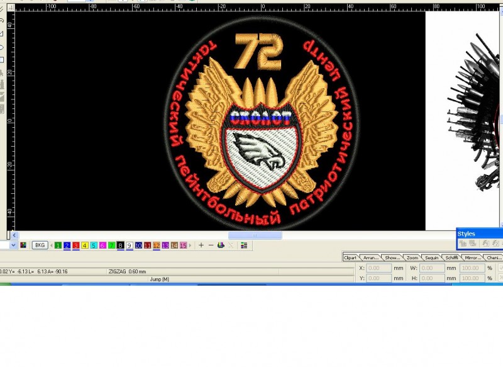Viewport: 503px width, 367px height.
Task: Switch to the Cheni... tab
Action: click(x=494, y=257)
